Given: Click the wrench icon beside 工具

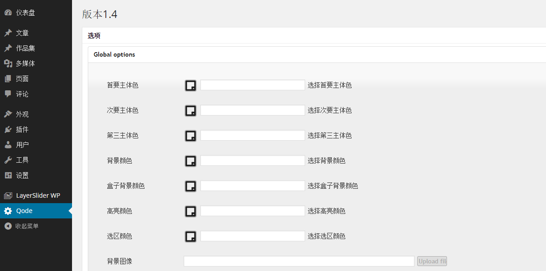Looking at the screenshot, I should click(8, 160).
